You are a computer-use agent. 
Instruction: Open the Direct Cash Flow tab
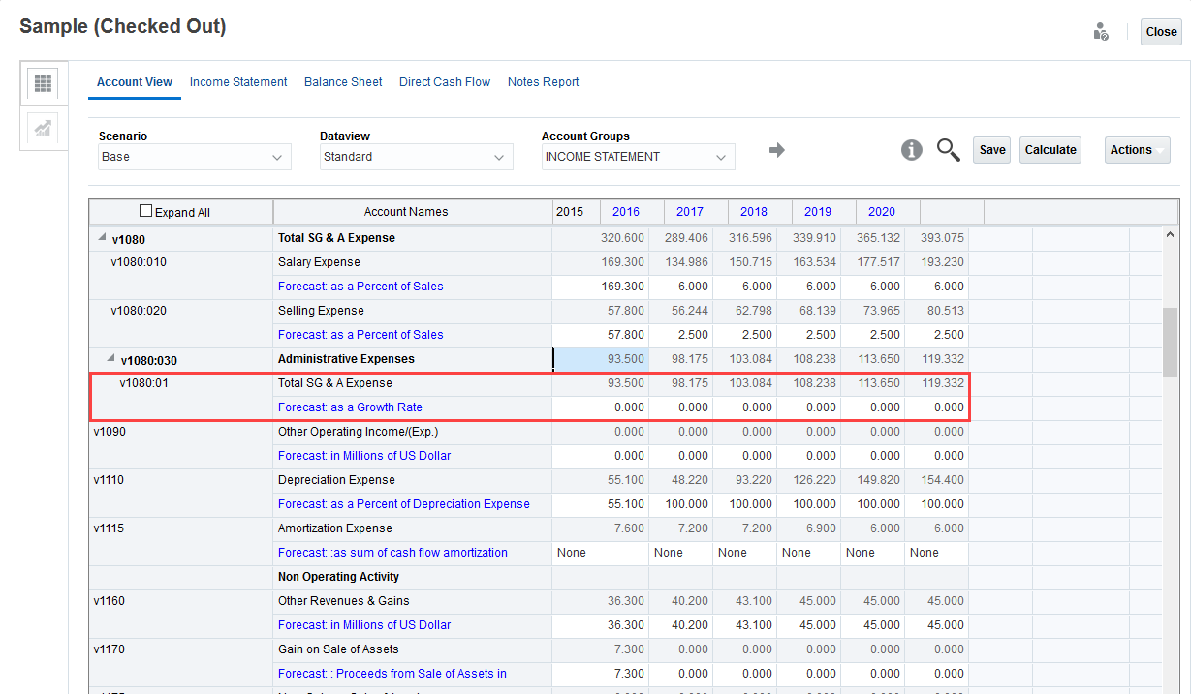445,82
